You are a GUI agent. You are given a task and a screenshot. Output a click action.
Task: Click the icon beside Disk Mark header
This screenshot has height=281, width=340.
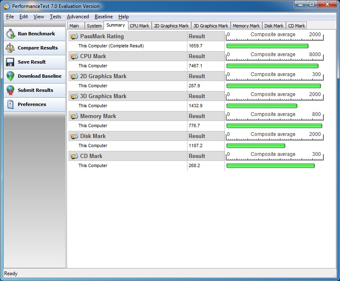click(x=74, y=136)
